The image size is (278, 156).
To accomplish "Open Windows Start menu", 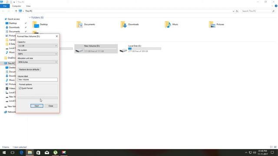I will click(x=4, y=153).
